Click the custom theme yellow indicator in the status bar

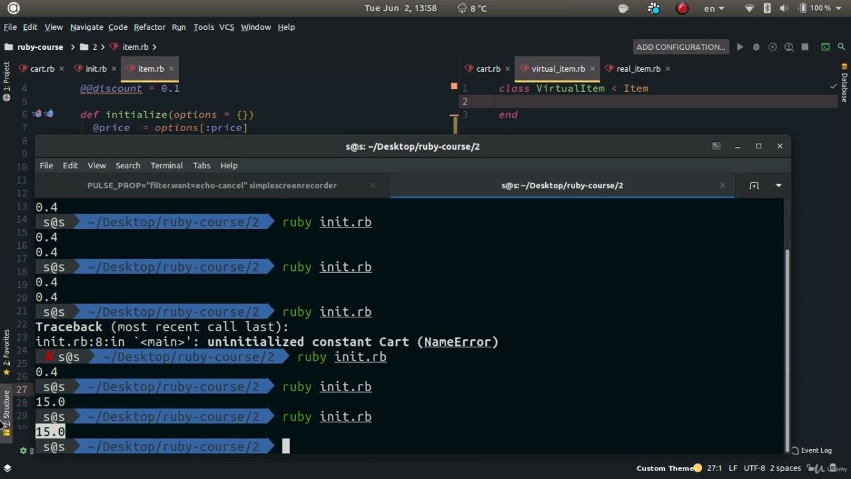pyautogui.click(x=697, y=468)
